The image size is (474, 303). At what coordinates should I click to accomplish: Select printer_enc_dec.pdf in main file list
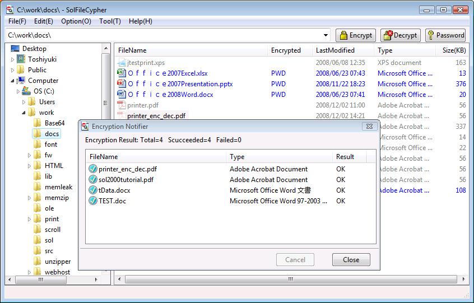pos(156,116)
